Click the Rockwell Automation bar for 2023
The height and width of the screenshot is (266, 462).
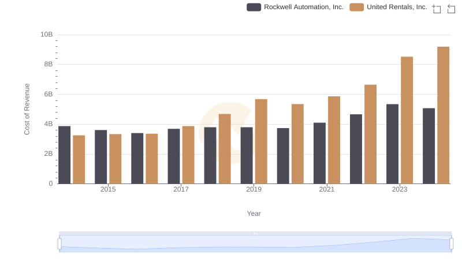pyautogui.click(x=392, y=144)
